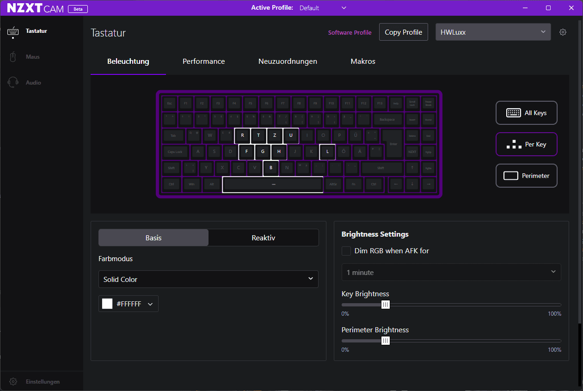
Task: Click the Copy Profile button
Action: [403, 32]
